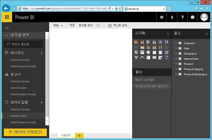Select the stacked column chart visualization

coord(142,42)
